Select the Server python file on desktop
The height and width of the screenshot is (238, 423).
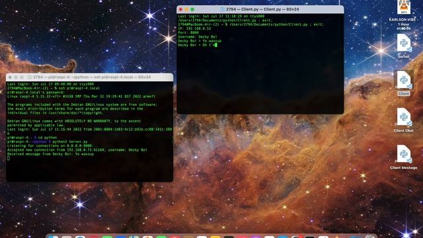[404, 43]
